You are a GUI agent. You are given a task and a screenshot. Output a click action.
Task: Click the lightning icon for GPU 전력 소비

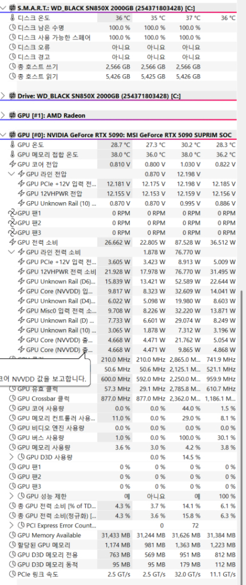tap(12, 242)
